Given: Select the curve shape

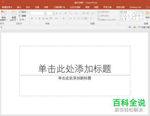Looking at the screenshot, I should (132, 19).
